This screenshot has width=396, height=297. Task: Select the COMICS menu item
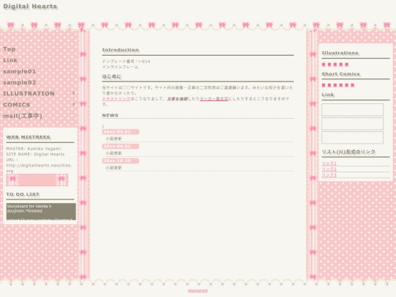(17, 105)
